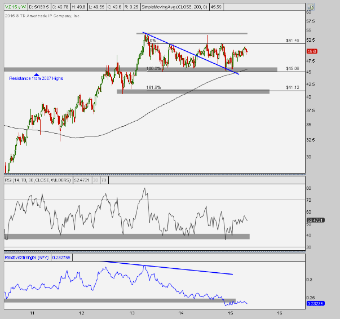Viewport: 340px width, 319px height.
Task: Click the RSI oversold value 30 box
Action: tap(96, 180)
